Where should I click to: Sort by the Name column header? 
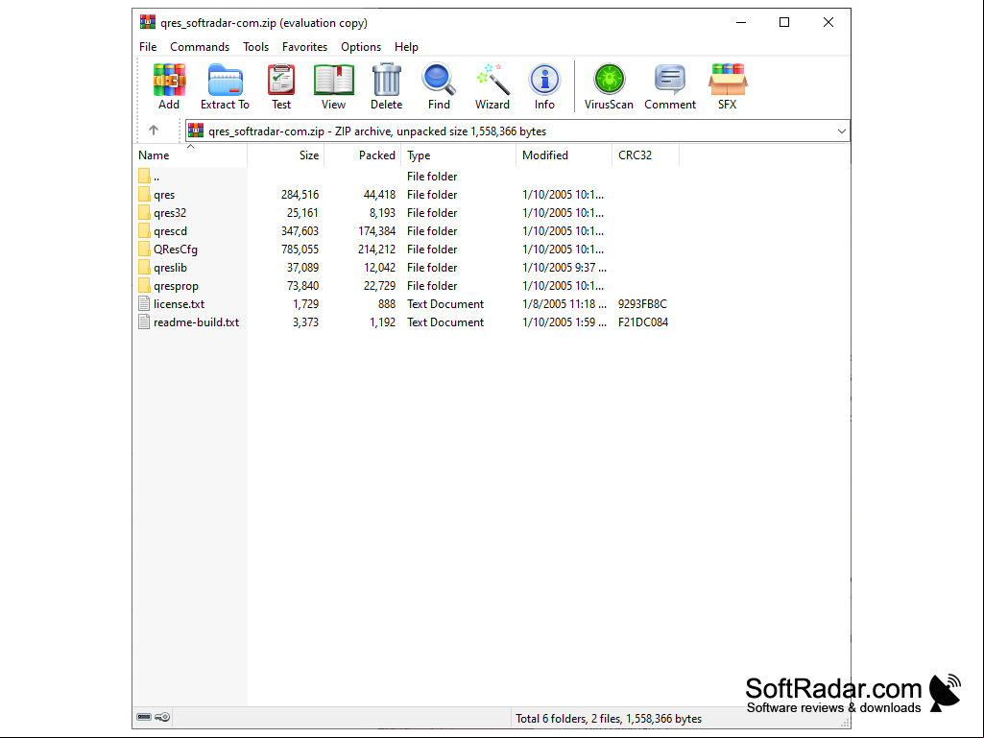point(191,155)
